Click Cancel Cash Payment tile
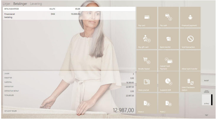Viewport: 218px width, 121px height. click(x=168, y=60)
